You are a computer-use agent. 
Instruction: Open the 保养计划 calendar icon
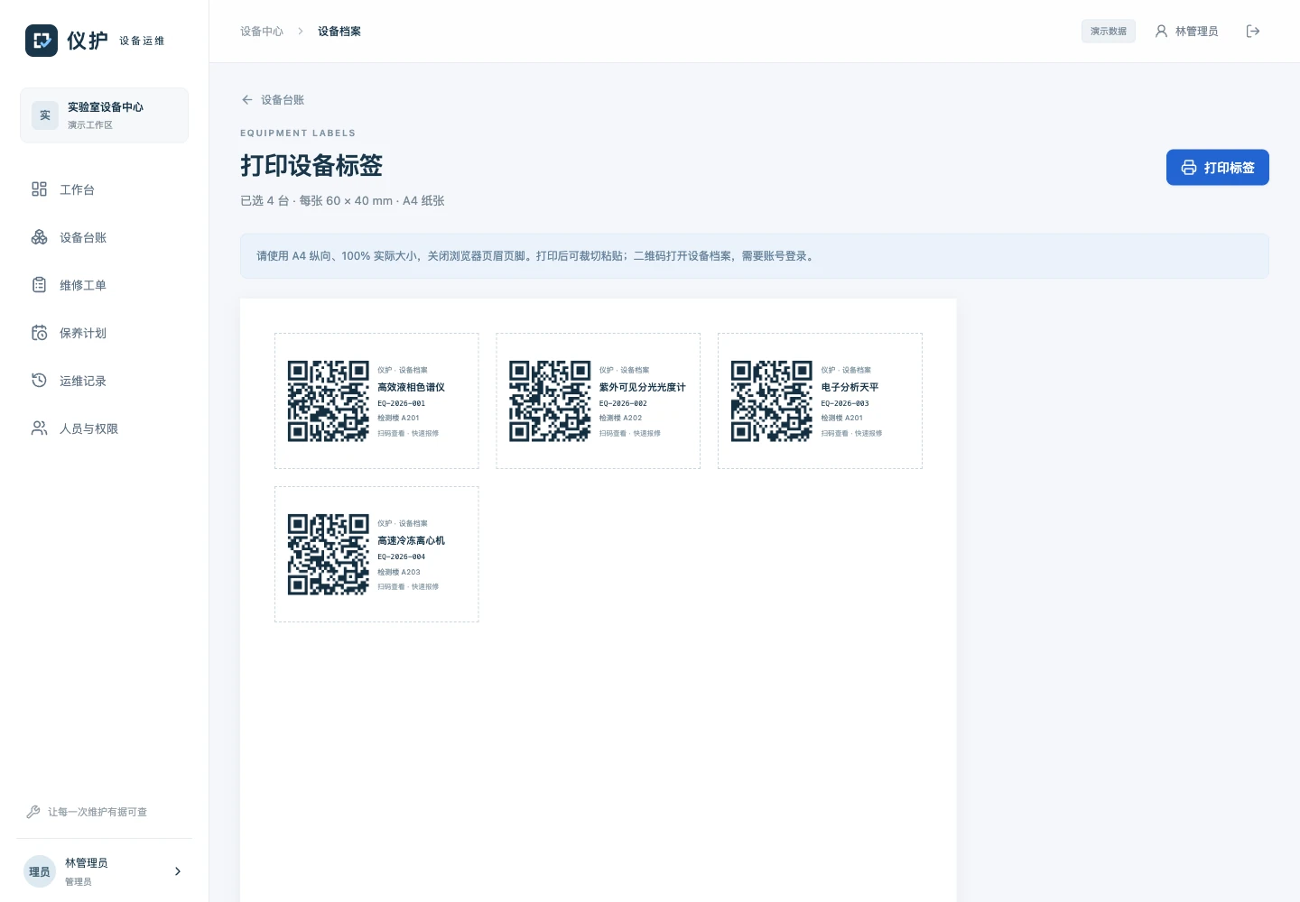coord(39,333)
